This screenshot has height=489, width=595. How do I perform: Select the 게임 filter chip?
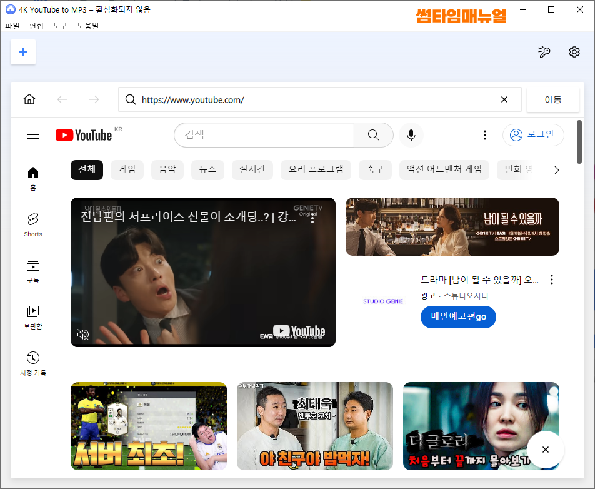[127, 169]
